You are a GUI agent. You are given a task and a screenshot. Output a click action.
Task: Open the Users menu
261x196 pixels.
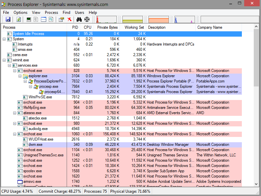pos(80,13)
